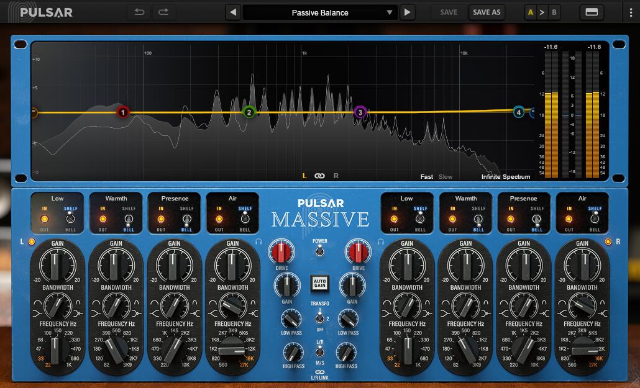
Task: Open the Passive Balance preset dropdown
Action: (320, 12)
